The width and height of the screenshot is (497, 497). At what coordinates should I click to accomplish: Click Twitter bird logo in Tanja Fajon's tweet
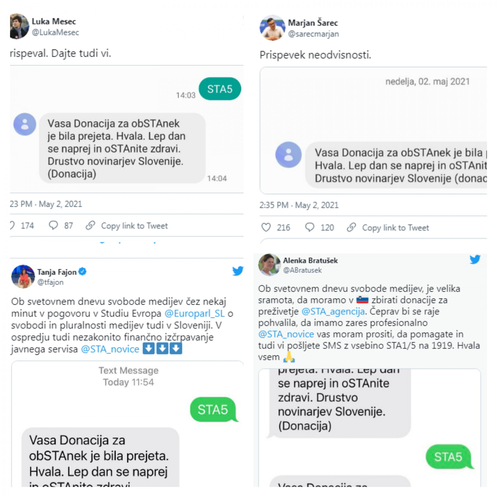pos(238,271)
